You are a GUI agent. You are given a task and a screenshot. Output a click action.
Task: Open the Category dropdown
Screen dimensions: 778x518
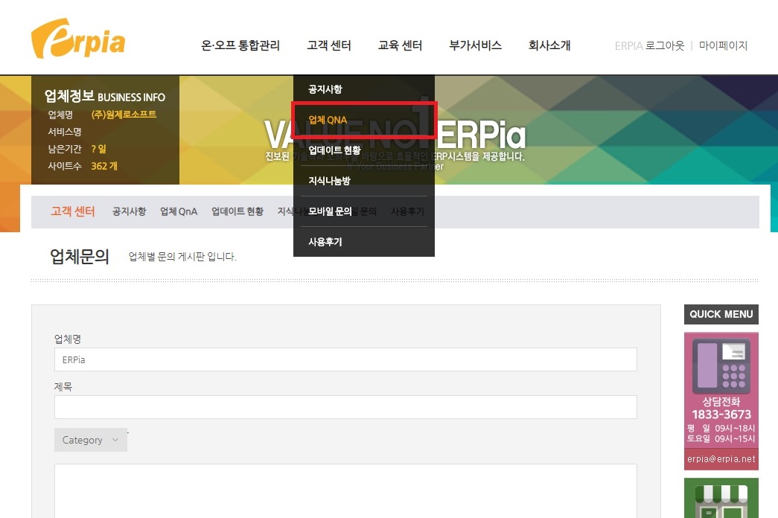91,440
